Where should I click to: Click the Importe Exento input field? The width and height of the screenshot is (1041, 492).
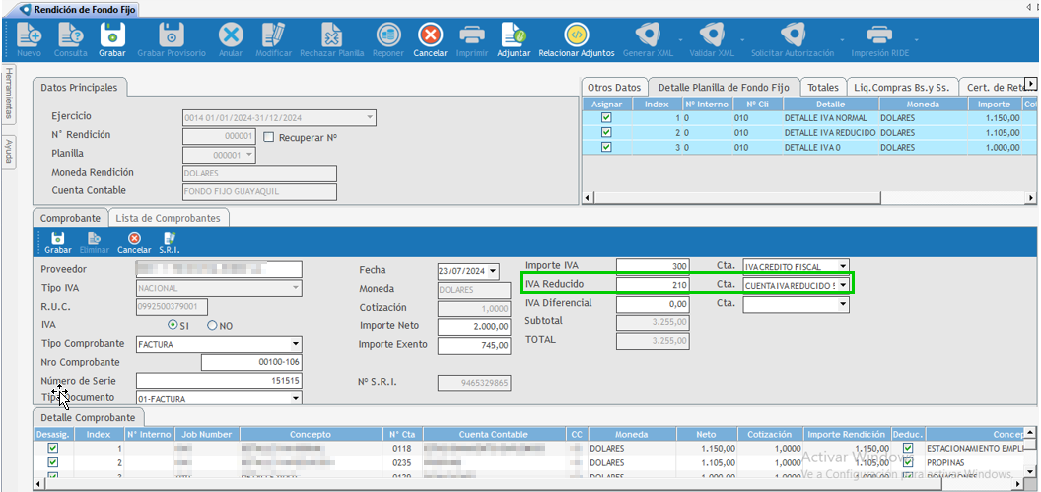pyautogui.click(x=474, y=345)
